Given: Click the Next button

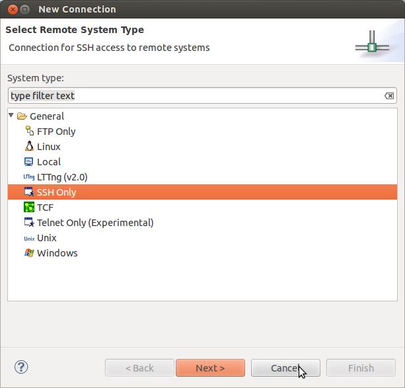Looking at the screenshot, I should (210, 368).
